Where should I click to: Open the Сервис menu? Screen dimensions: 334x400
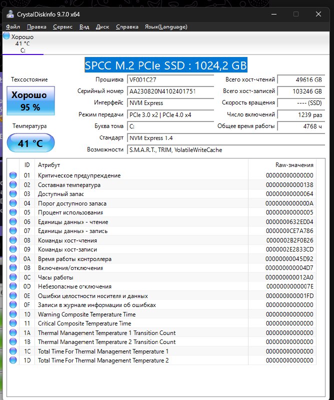[x=62, y=26]
